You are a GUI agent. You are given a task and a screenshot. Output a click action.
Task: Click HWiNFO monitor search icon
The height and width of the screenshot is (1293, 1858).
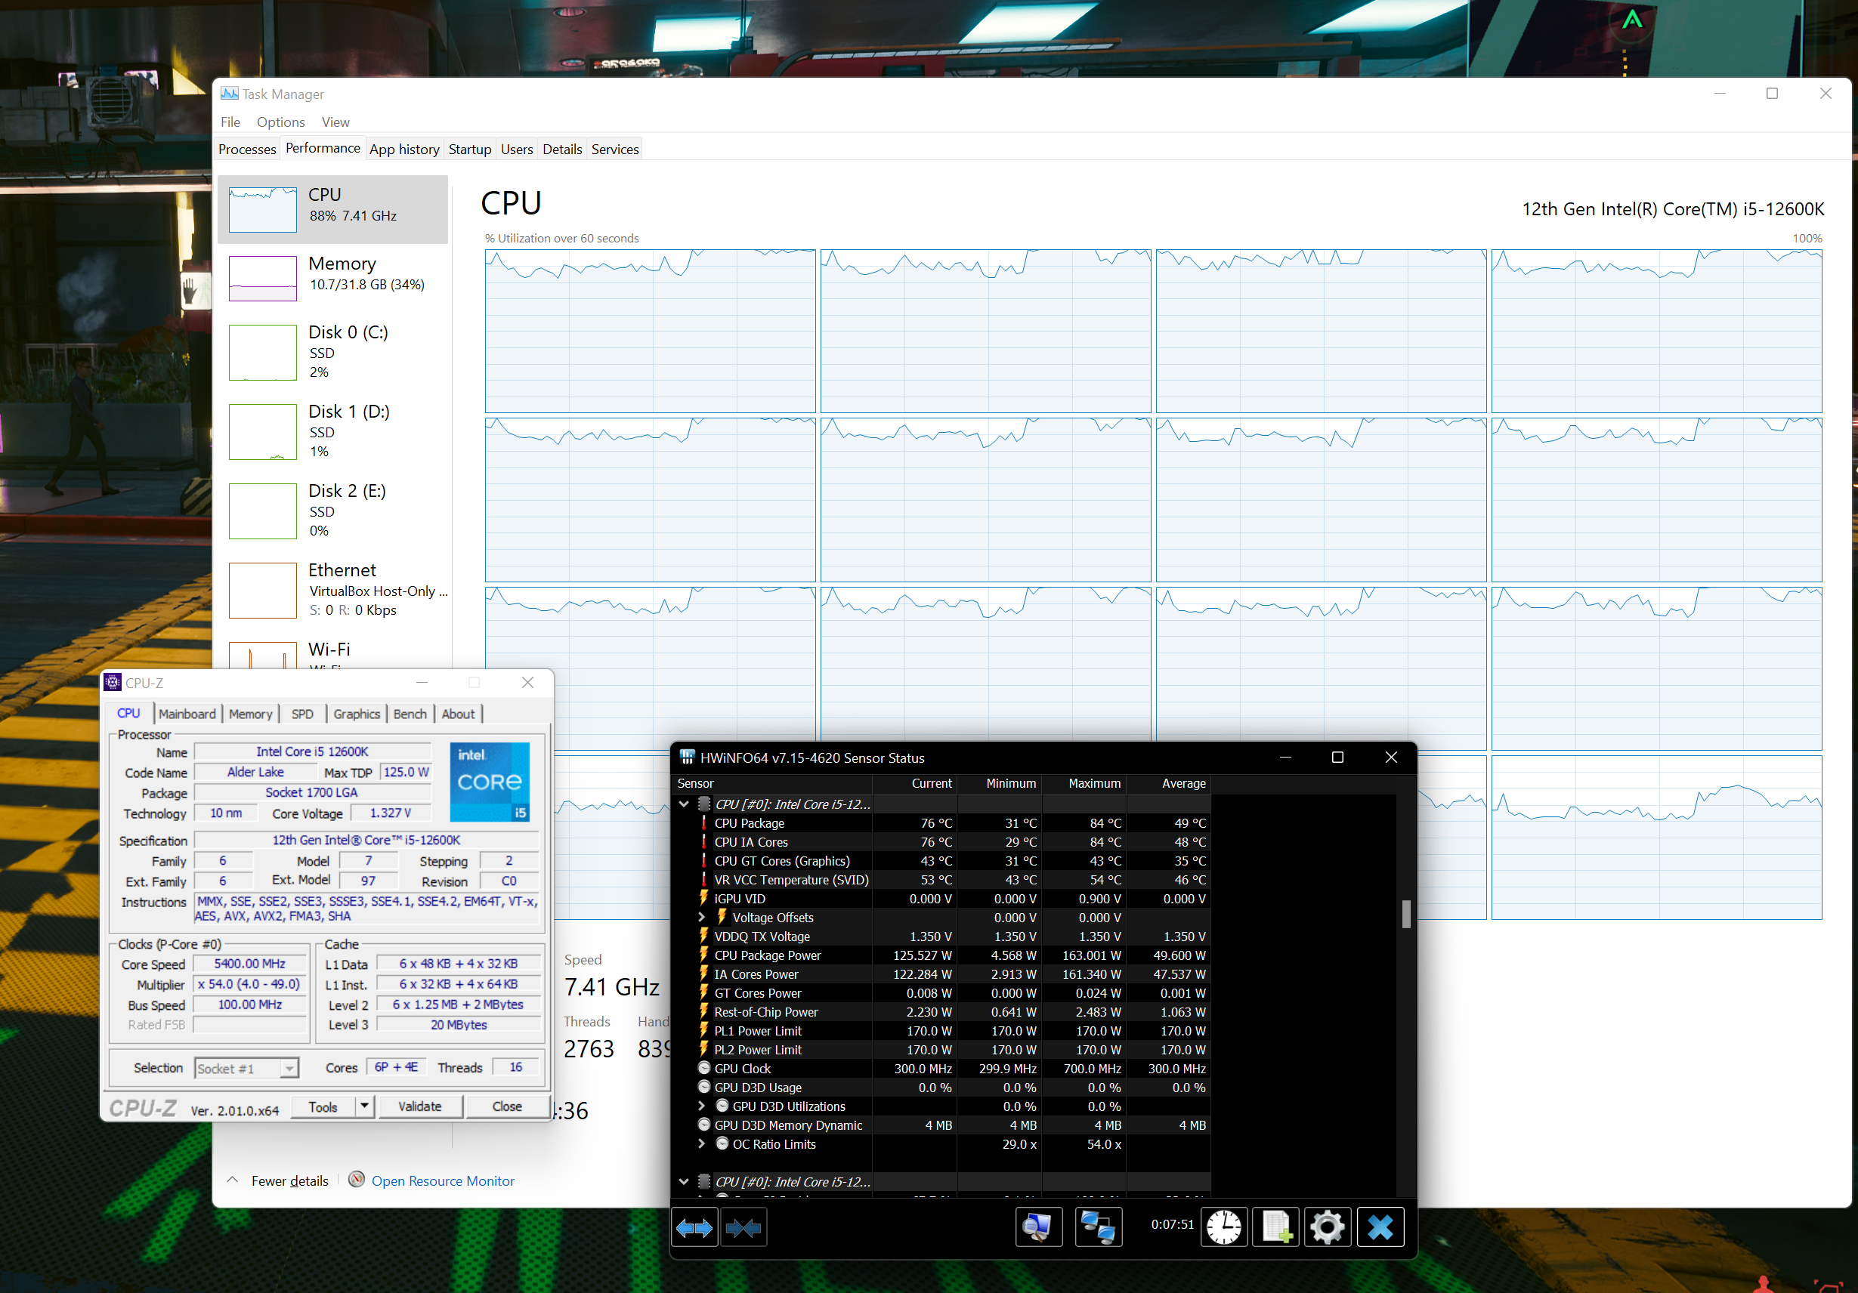(1038, 1227)
